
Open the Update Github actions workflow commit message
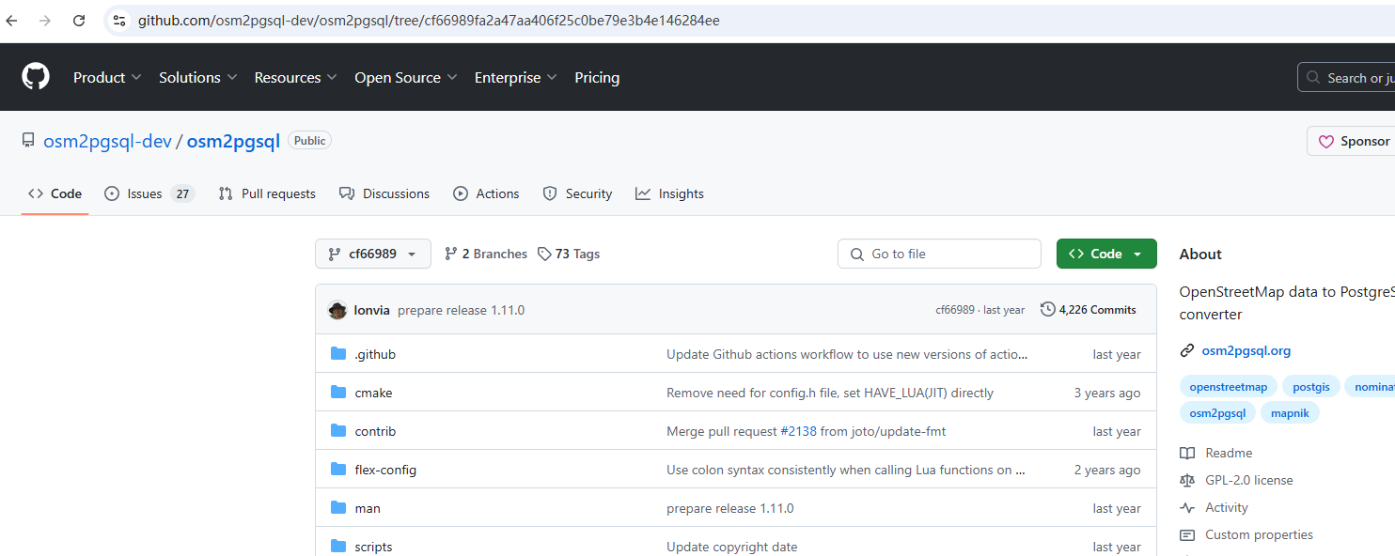click(x=847, y=354)
